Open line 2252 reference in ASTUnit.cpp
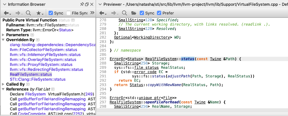Screen dimensions: 288x116 (x=78, y=114)
